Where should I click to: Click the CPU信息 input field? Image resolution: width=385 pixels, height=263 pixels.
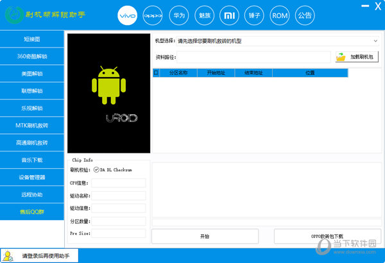tap(119, 183)
